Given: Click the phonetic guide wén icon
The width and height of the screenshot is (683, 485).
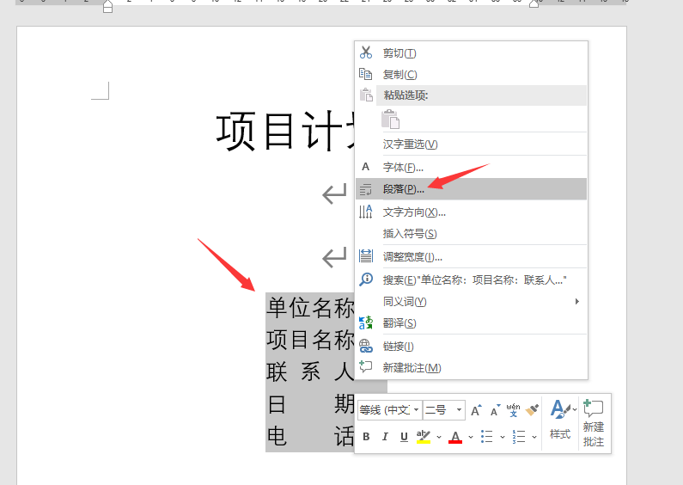Looking at the screenshot, I should pos(513,410).
